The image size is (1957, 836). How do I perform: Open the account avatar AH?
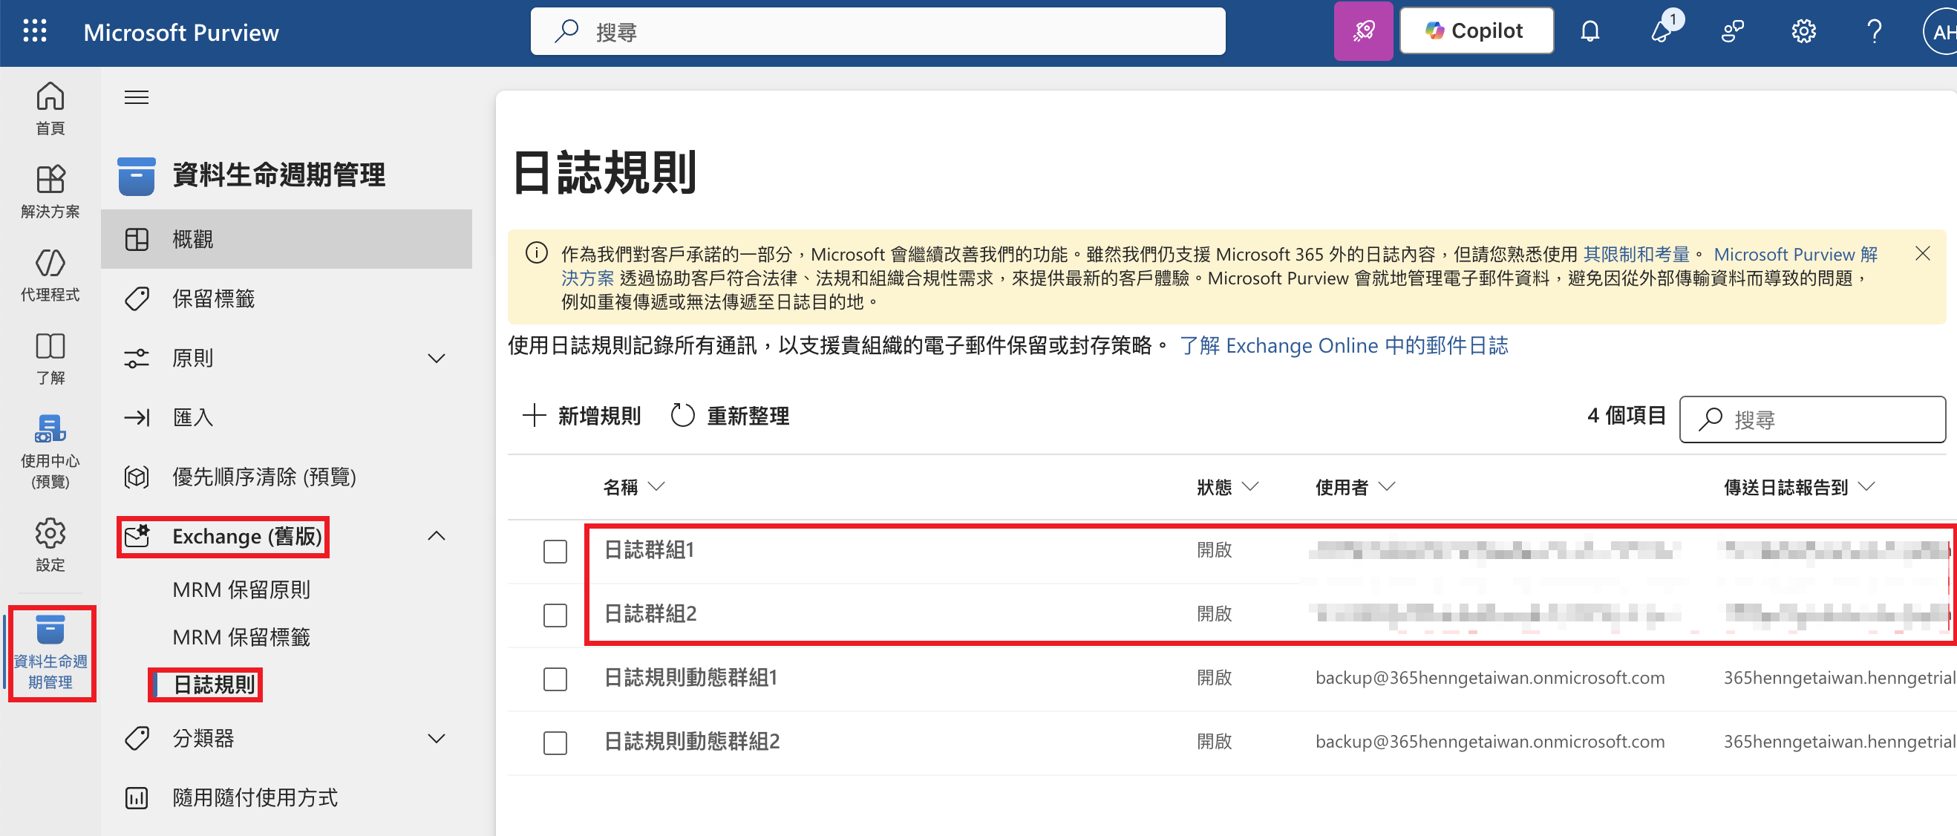click(x=1941, y=31)
